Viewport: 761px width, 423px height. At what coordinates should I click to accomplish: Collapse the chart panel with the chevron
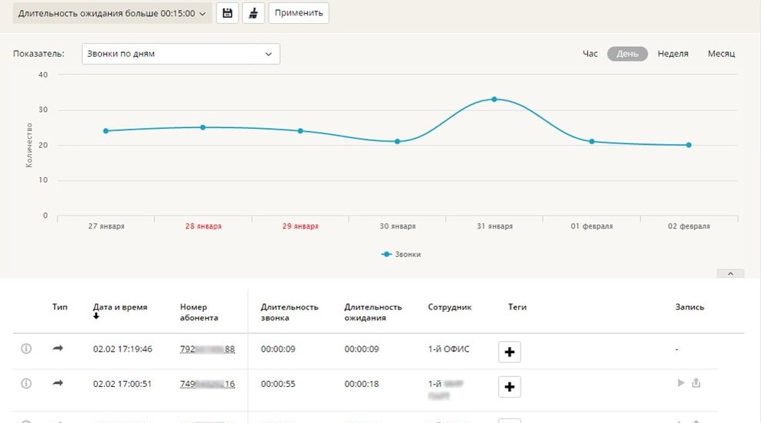(730, 274)
